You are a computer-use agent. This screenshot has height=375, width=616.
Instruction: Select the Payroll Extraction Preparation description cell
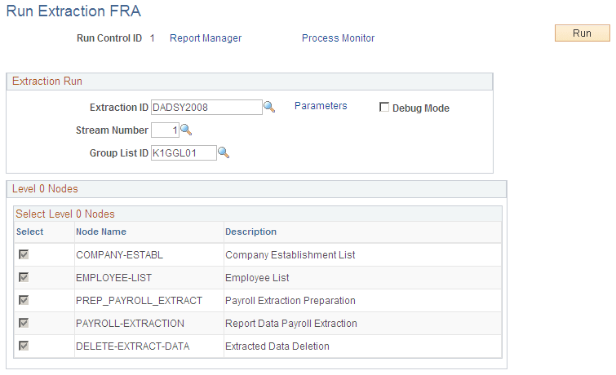pos(290,301)
